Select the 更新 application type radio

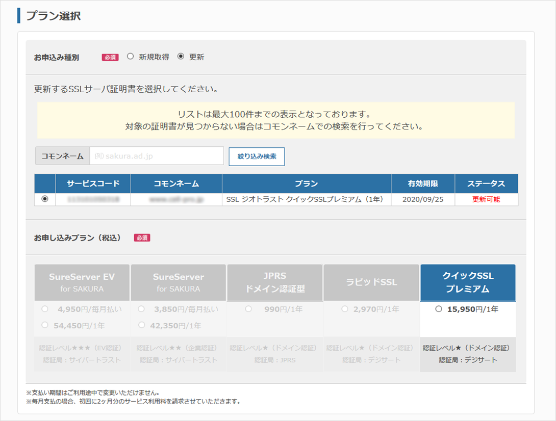[181, 57]
